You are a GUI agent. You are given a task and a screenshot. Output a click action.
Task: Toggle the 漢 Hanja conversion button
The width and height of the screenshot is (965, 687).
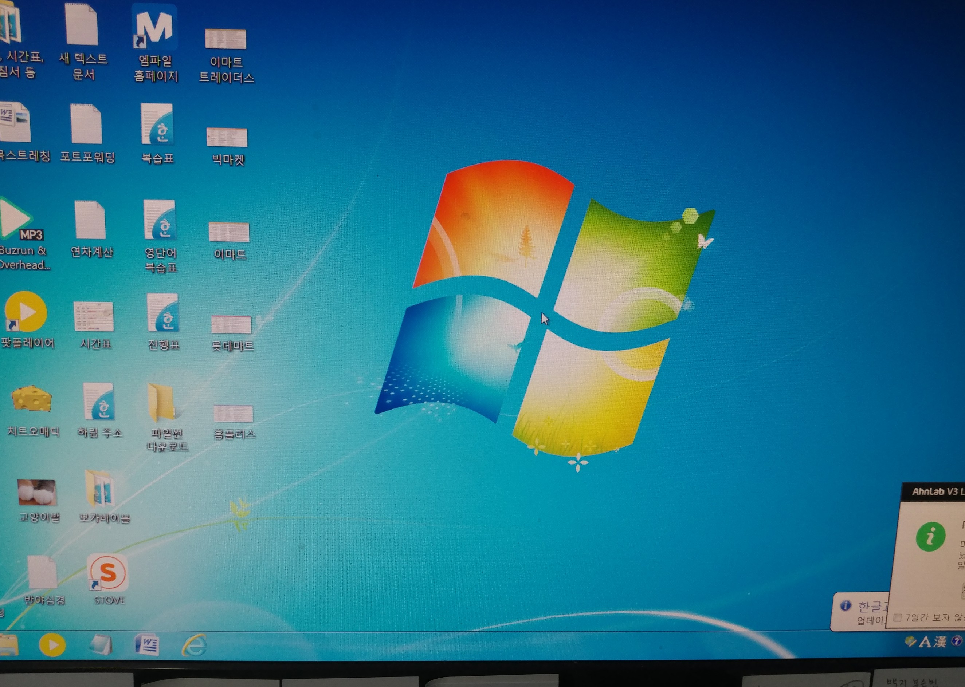939,642
